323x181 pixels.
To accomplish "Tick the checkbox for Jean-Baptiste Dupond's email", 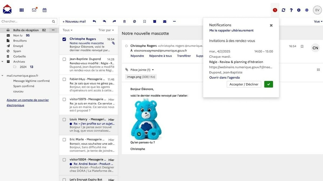I will coord(64,59).
